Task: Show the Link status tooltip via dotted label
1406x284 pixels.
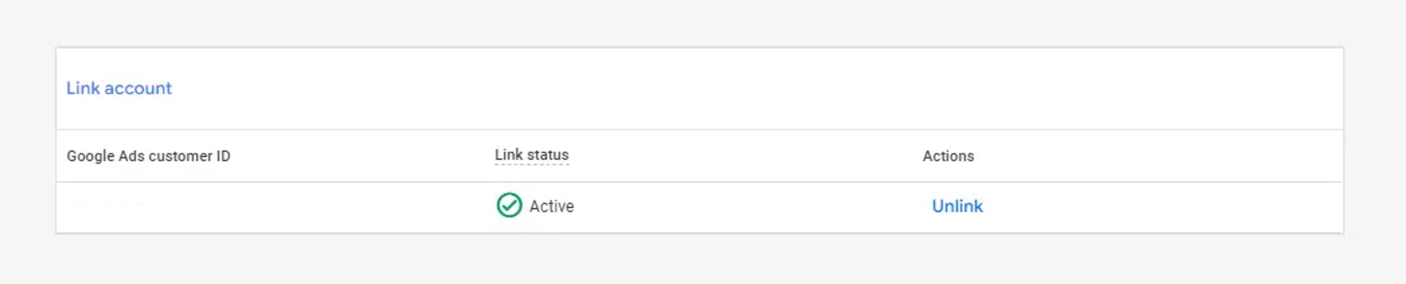Action: coord(531,155)
